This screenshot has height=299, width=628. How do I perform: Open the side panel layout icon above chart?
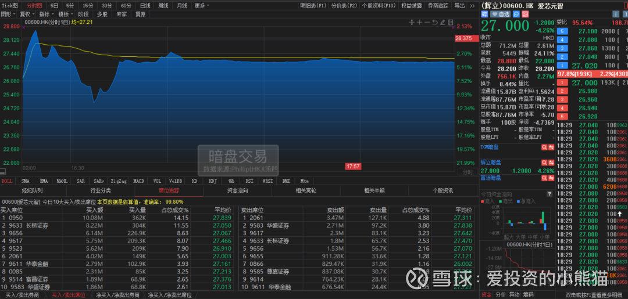[451, 23]
